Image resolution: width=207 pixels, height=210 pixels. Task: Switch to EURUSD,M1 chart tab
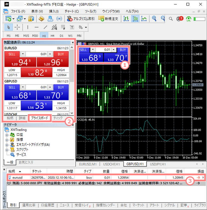[88, 164]
